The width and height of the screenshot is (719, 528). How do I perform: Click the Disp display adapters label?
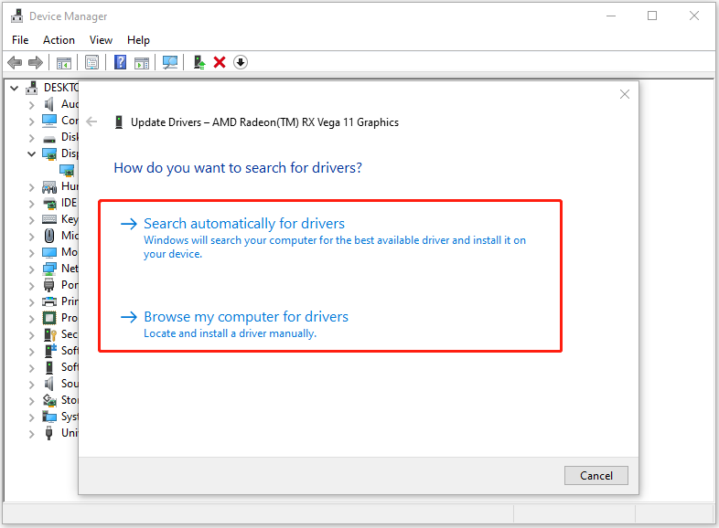tap(70, 153)
